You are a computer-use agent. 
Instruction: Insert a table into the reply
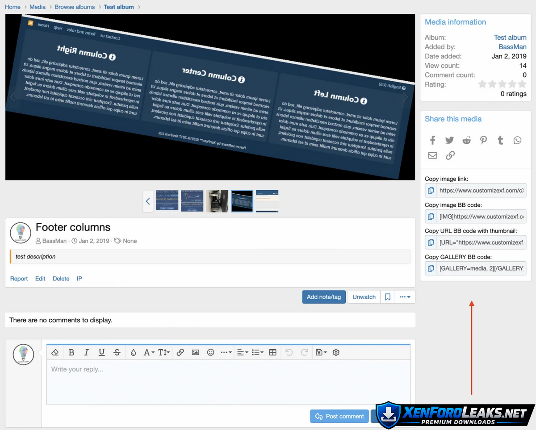tap(272, 352)
